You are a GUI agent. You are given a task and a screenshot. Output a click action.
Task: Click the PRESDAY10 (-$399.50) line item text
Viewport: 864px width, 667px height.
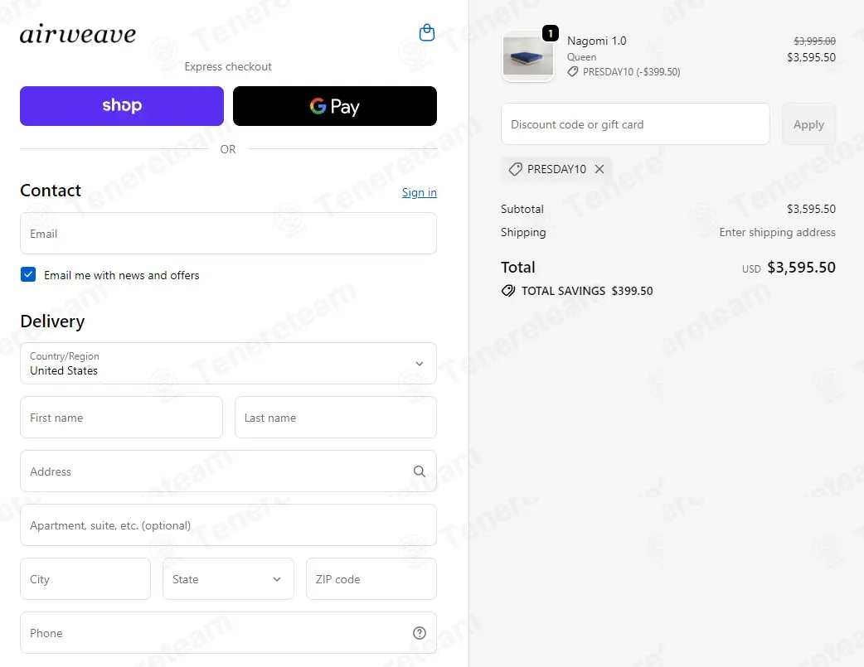[x=632, y=71]
